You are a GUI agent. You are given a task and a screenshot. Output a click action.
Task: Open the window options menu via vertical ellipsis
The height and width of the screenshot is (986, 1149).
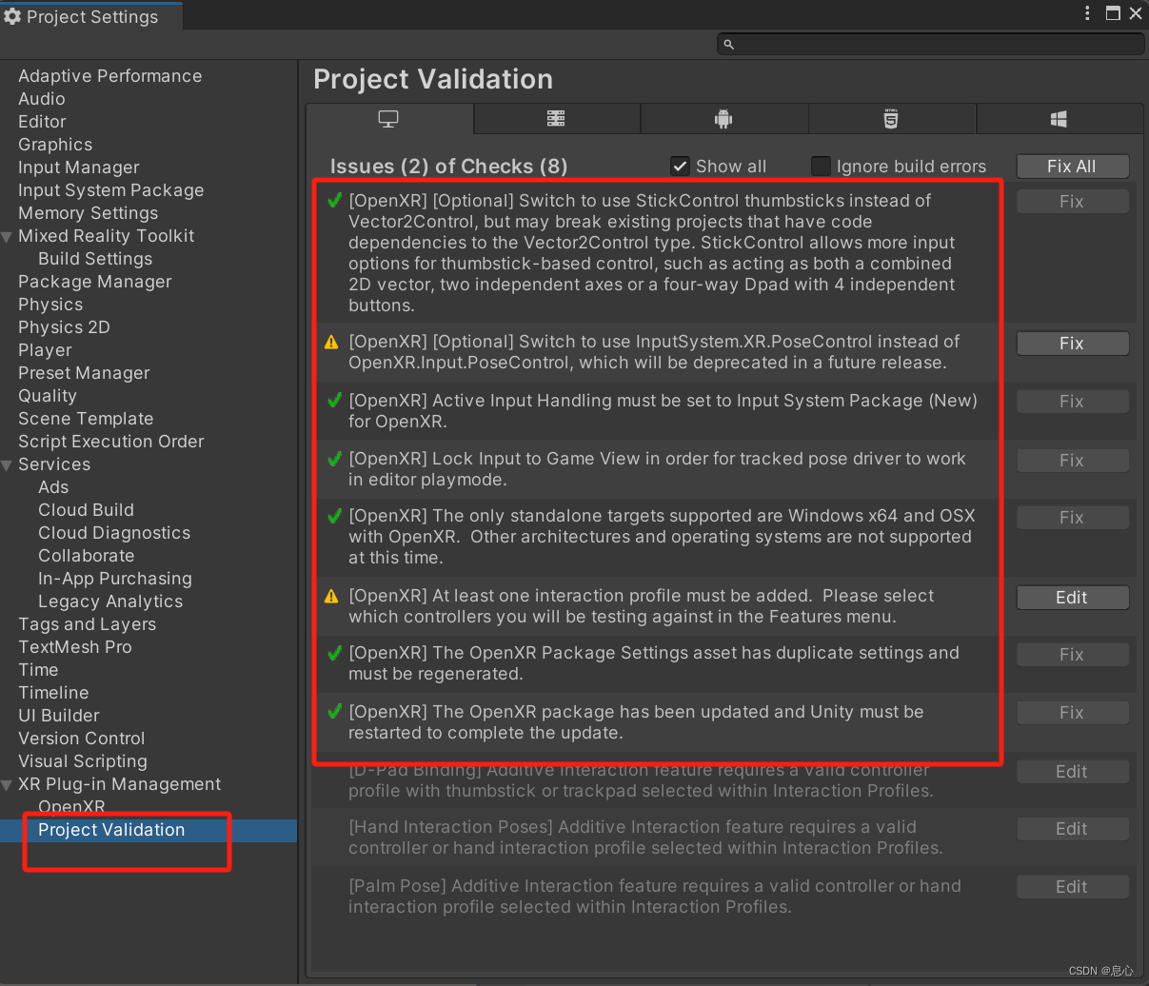click(1087, 14)
